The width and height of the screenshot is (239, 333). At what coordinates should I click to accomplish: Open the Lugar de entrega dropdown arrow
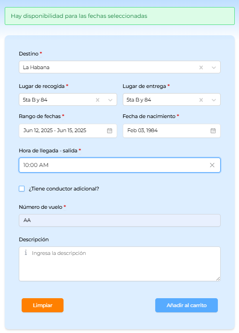click(214, 100)
